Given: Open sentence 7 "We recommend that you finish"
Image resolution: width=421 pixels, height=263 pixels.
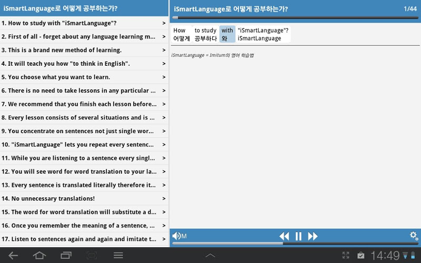Looking at the screenshot, I should click(84, 104).
